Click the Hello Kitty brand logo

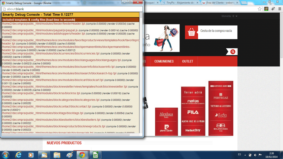pos(193,130)
